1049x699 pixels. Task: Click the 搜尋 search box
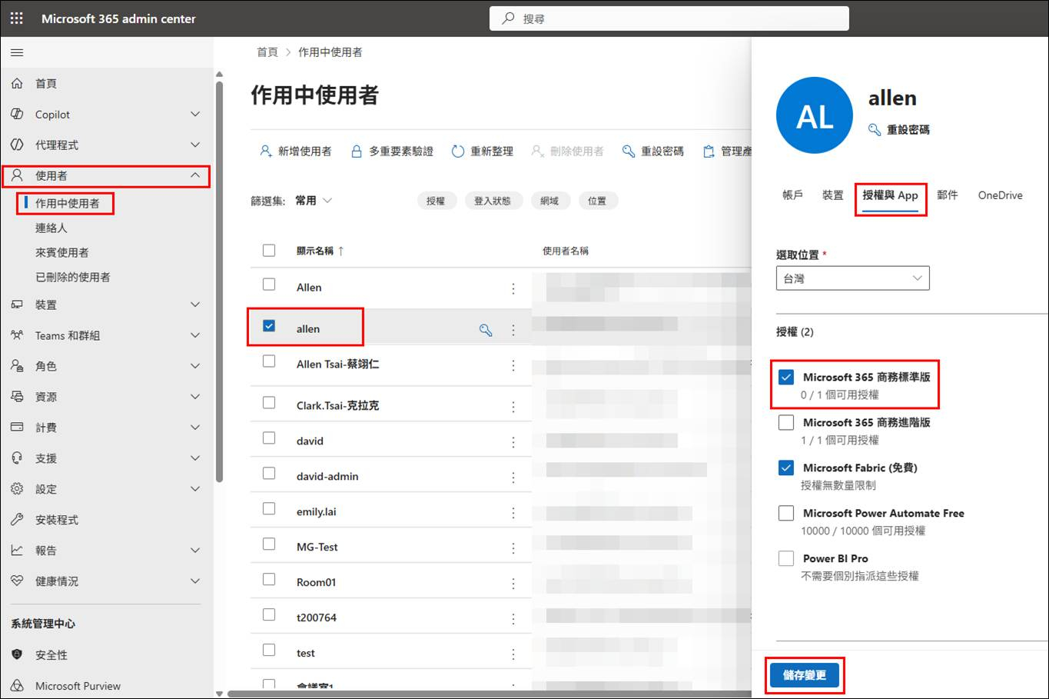click(x=669, y=18)
